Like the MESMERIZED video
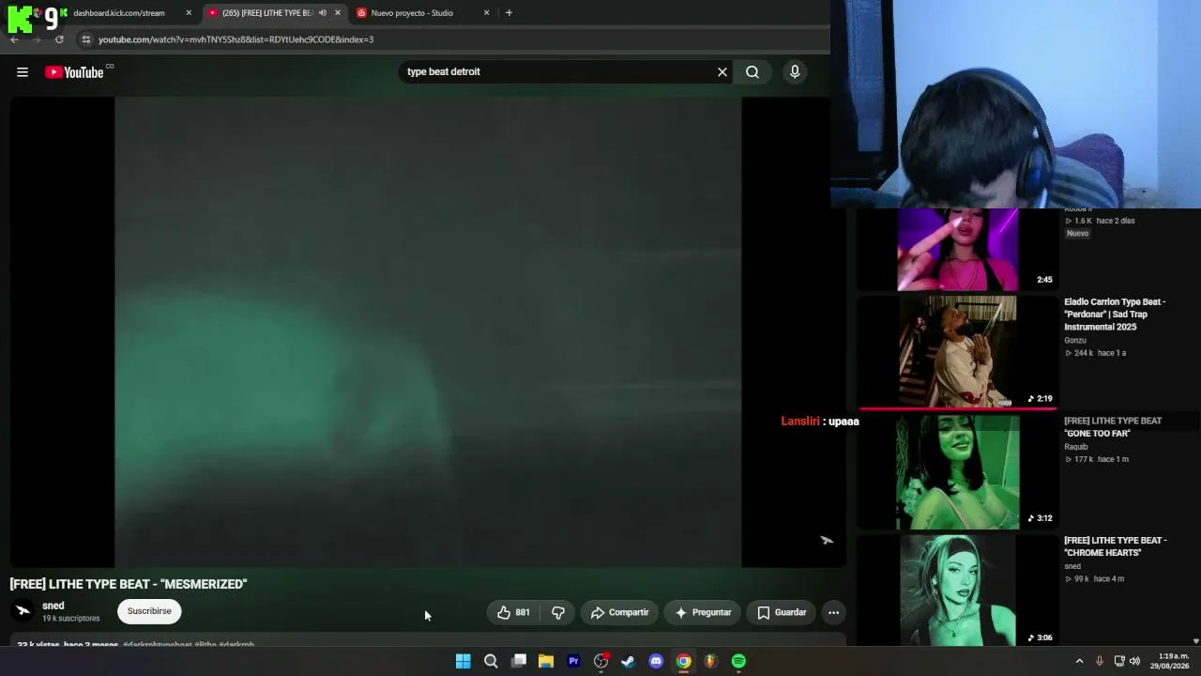Screen dimensions: 1201x676 point(513,612)
